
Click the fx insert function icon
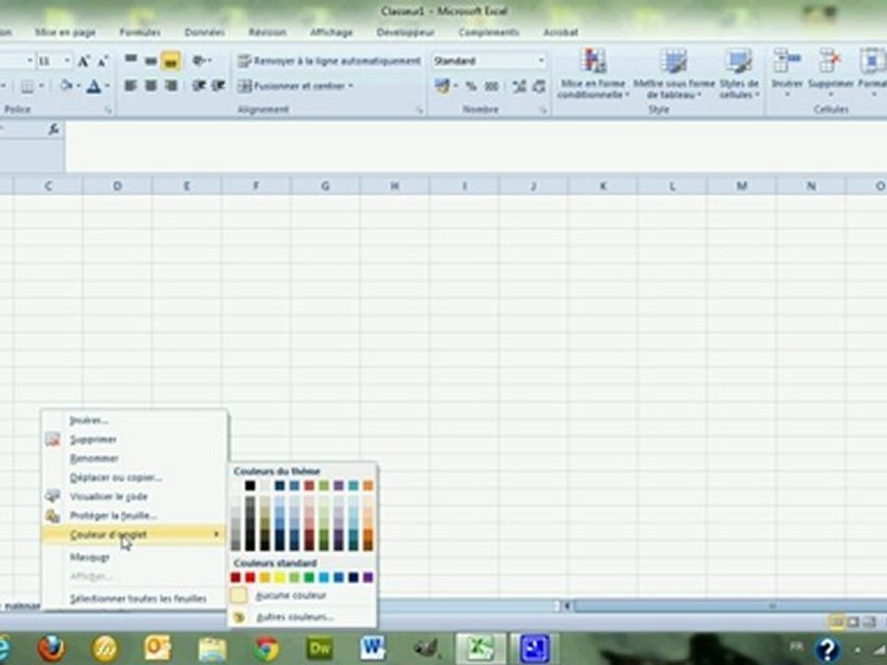pos(54,129)
